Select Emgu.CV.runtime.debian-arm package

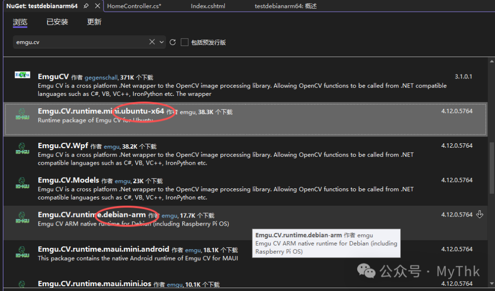click(x=245, y=223)
